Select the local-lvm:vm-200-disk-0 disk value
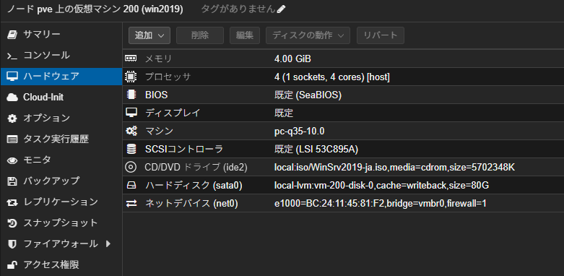 tap(381, 186)
